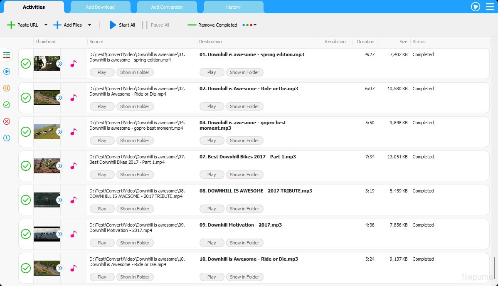Viewport: 498px width, 286px height.
Task: Click the all activities list filter icon
Action: [7, 55]
